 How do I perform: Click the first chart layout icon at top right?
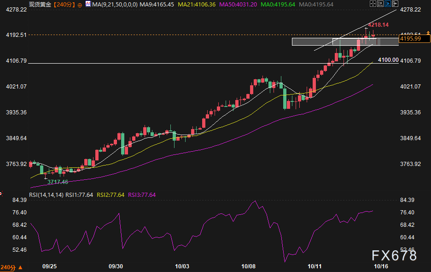[x=373, y=4]
